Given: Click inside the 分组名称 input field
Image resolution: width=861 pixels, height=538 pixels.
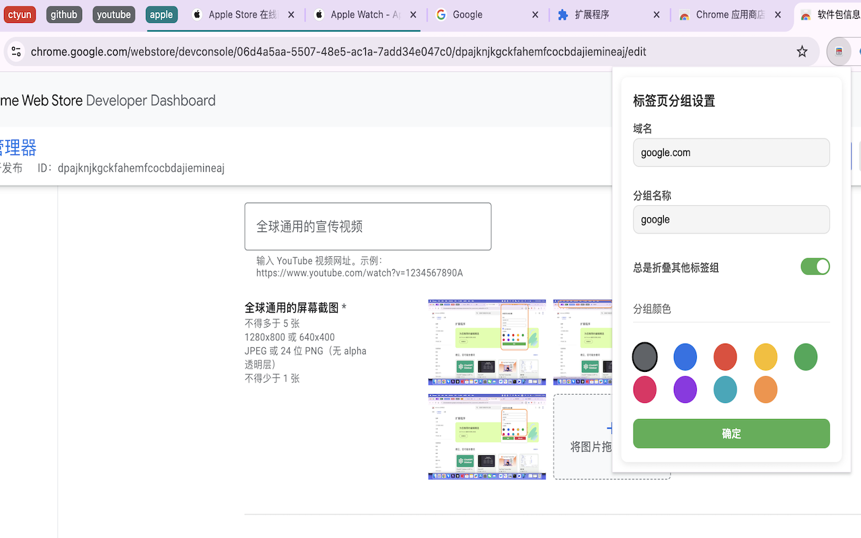Looking at the screenshot, I should (x=731, y=219).
